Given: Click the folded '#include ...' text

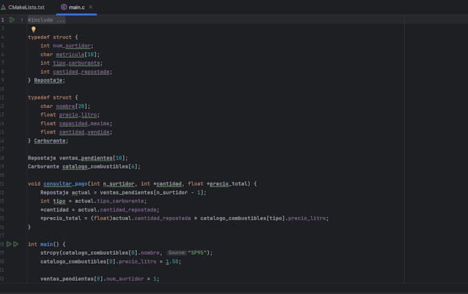Looking at the screenshot, I should click(x=46, y=20).
